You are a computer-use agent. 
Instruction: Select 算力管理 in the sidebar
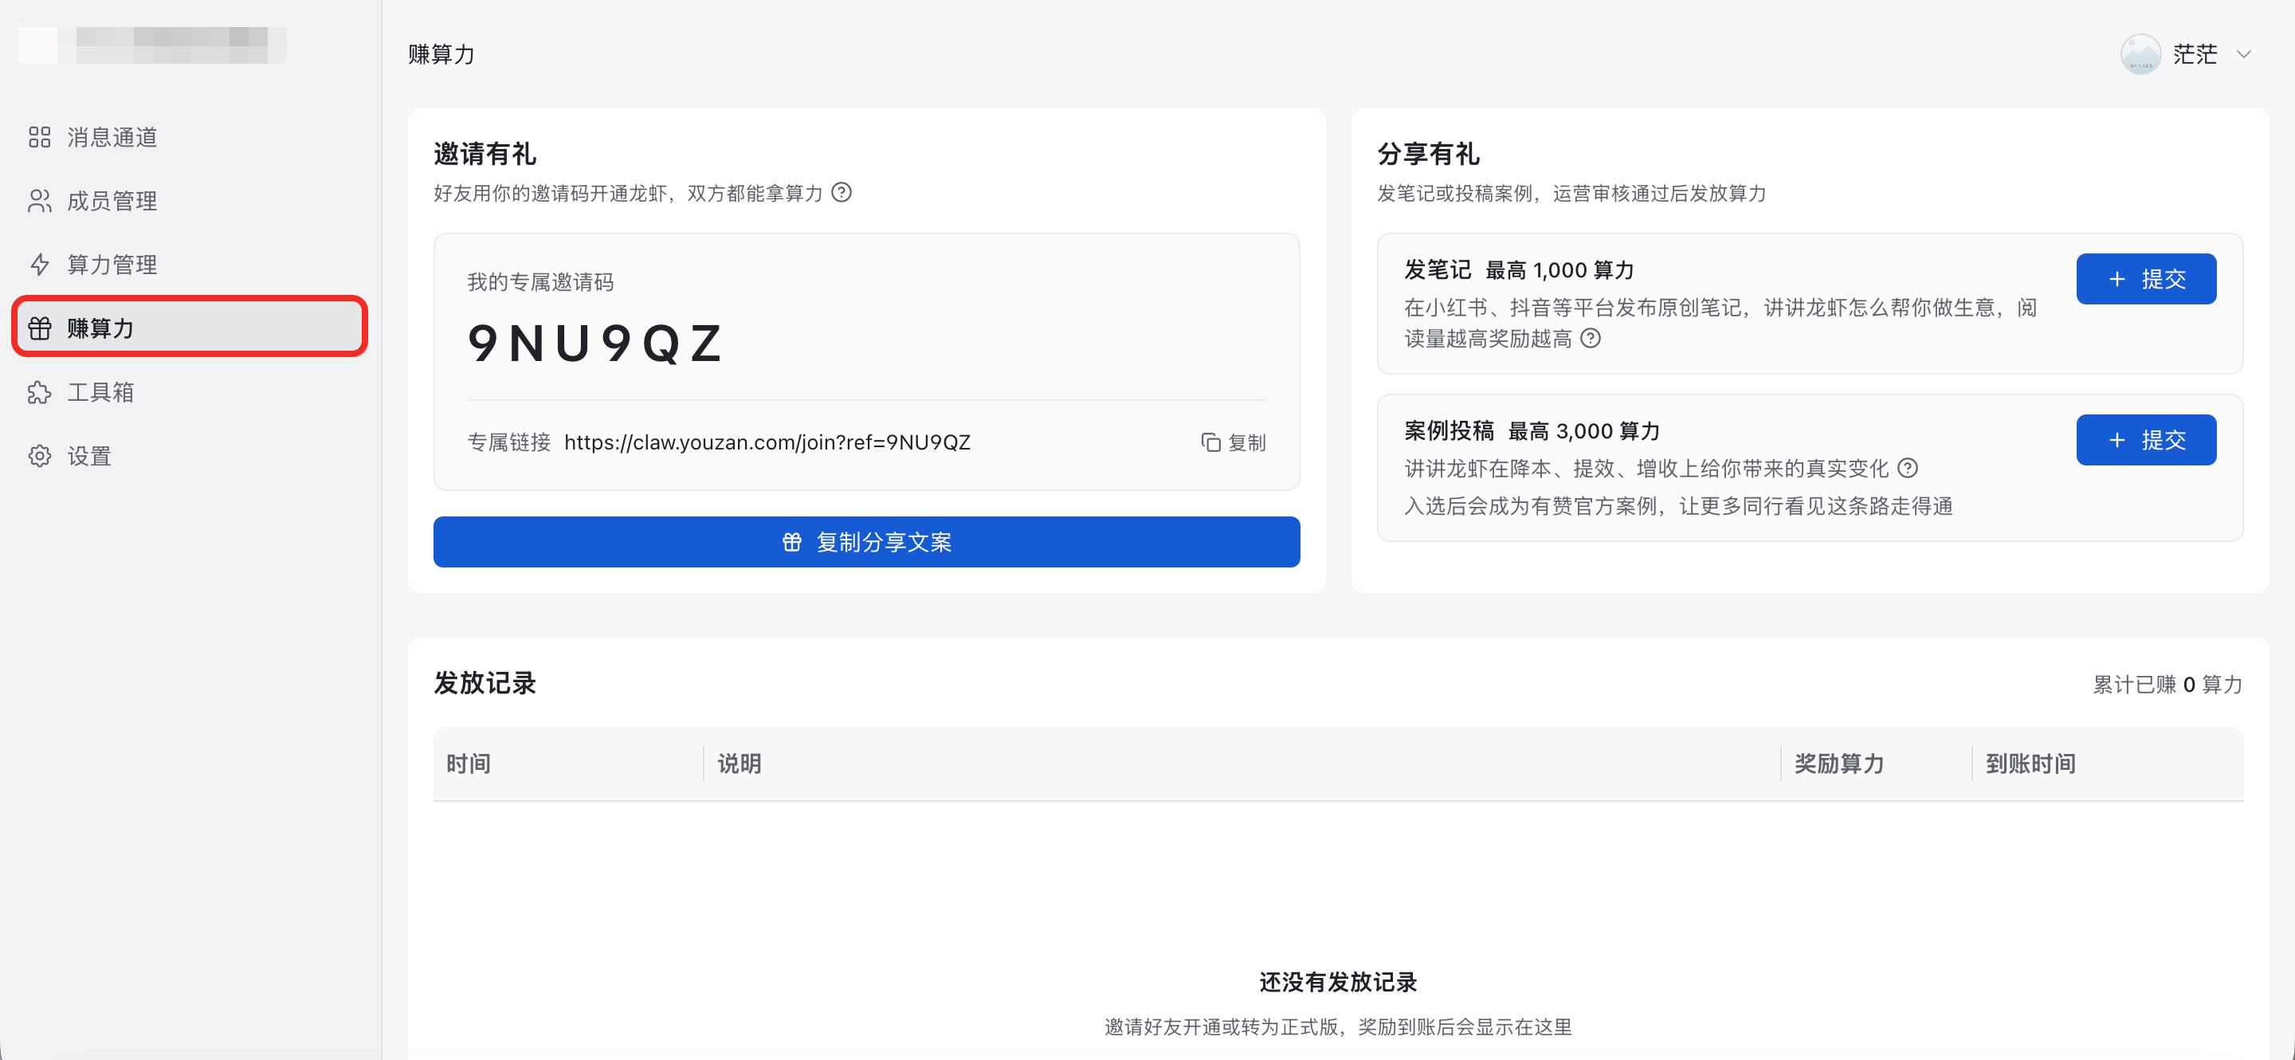(190, 265)
